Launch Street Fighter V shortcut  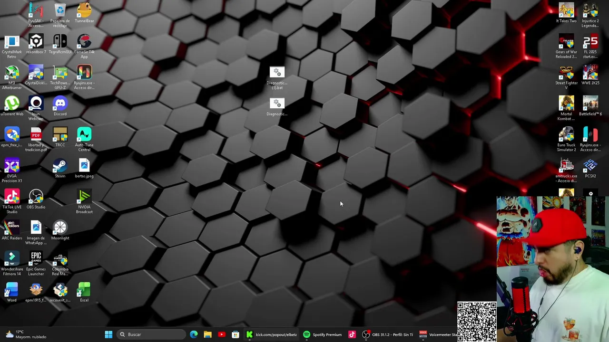(x=566, y=77)
